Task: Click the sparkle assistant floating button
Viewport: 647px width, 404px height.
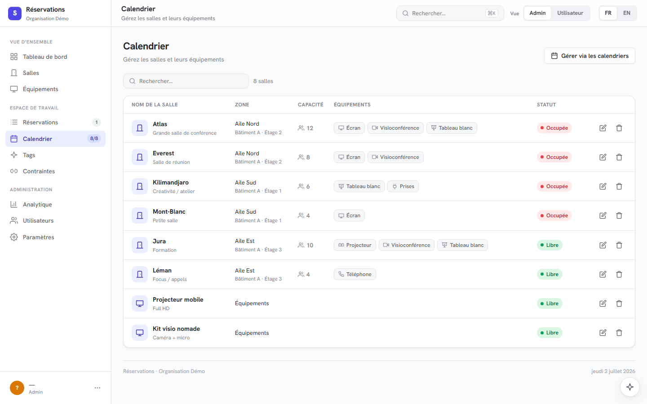Action: tap(630, 387)
